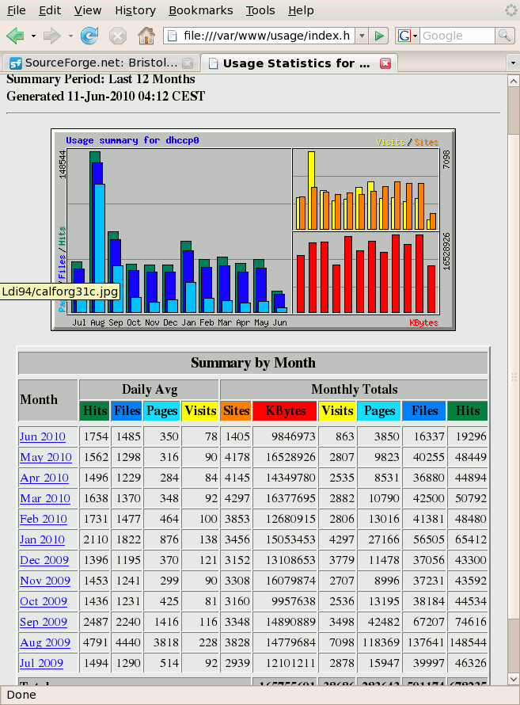Click the Stop loading icon
The height and width of the screenshot is (705, 520).
[118, 36]
